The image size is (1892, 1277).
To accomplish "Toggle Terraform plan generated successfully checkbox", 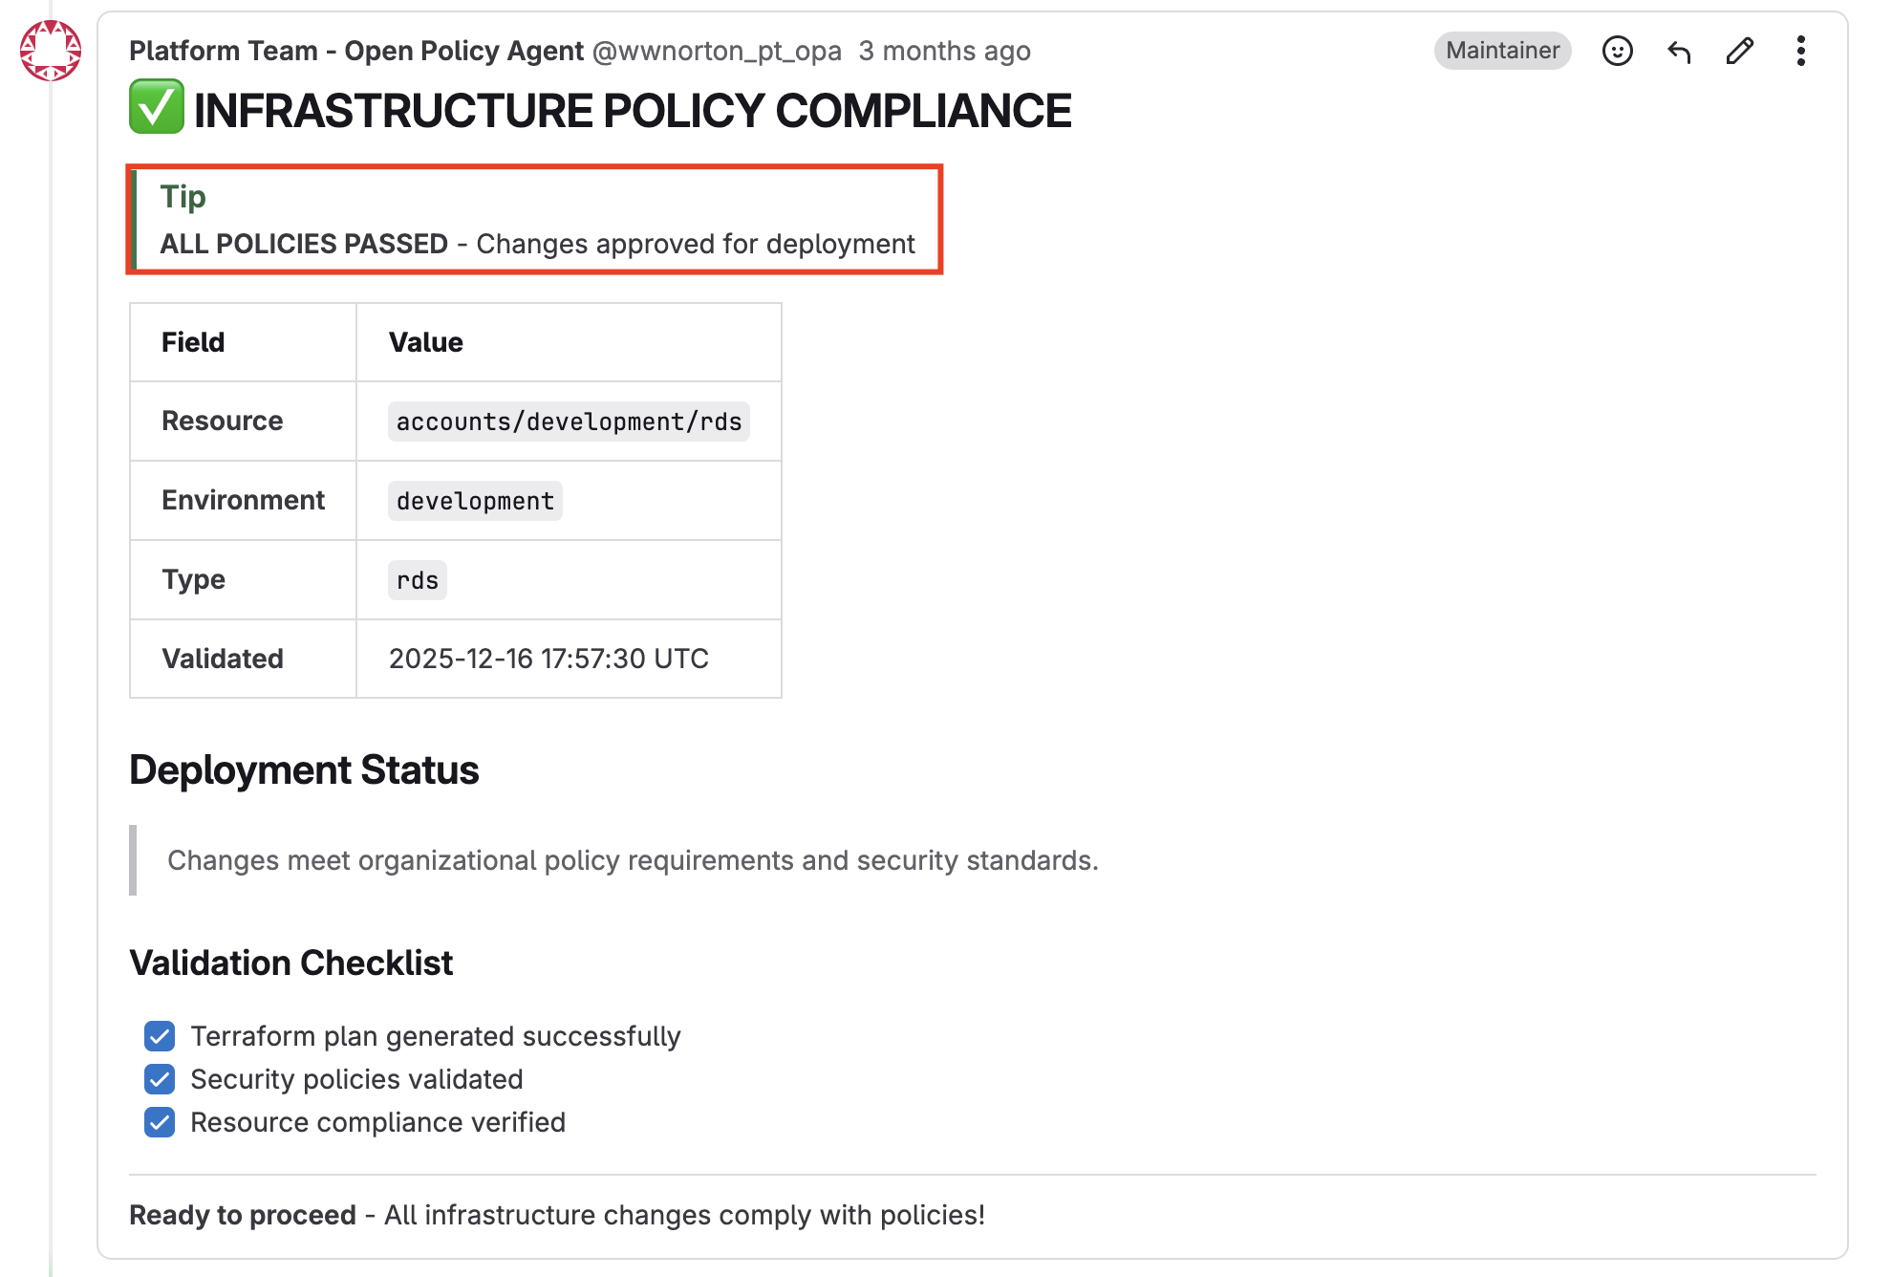I will (160, 1036).
